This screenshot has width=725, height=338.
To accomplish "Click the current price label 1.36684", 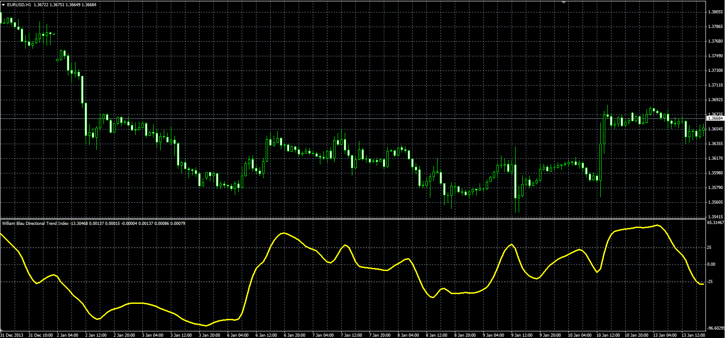I will point(715,118).
